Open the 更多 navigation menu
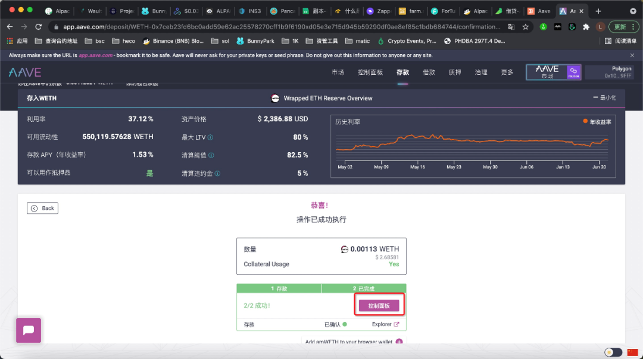Screen dimensions: 643x359 (x=507, y=72)
